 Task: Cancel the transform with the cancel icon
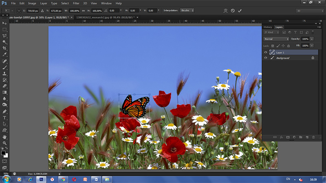coord(233,11)
